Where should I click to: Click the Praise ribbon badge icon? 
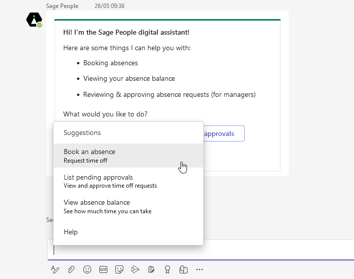click(x=167, y=269)
